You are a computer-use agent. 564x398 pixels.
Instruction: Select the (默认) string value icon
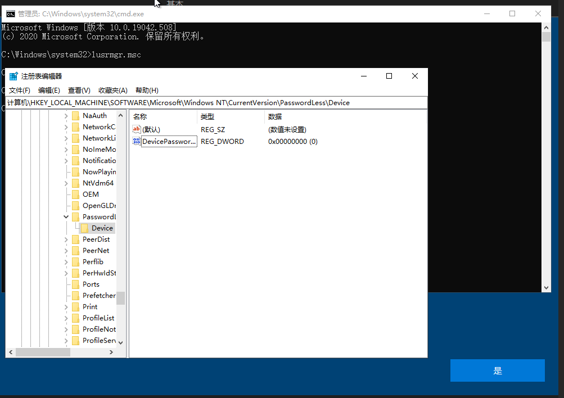pyautogui.click(x=137, y=129)
